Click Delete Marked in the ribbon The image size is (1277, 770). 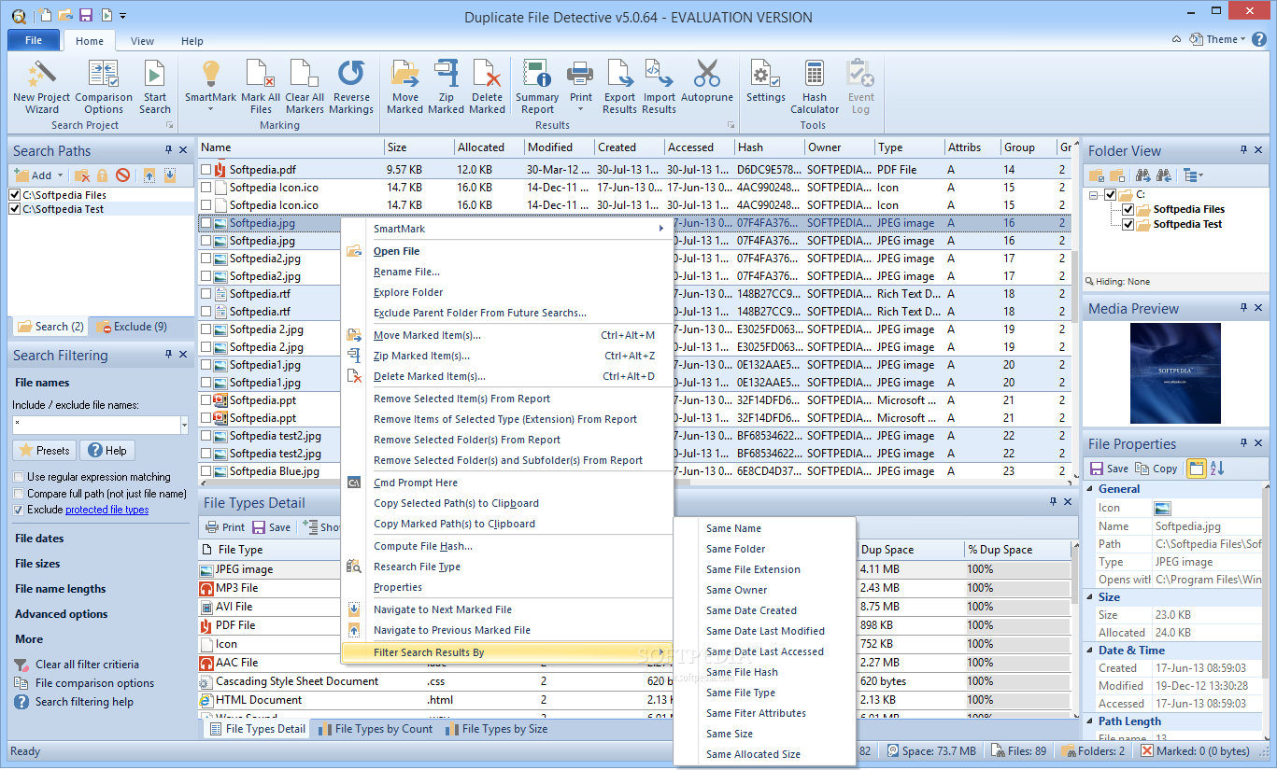click(x=487, y=87)
